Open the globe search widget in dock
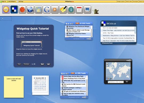The width and height of the screenshot is (144, 103). [30, 9]
